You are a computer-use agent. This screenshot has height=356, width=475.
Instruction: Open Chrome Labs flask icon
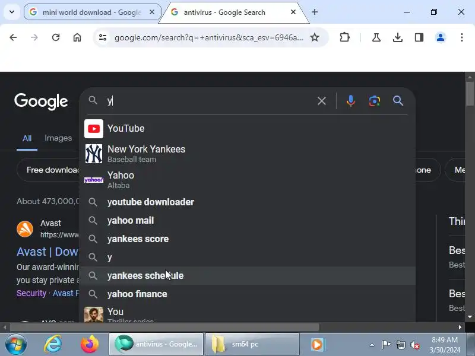point(376,37)
